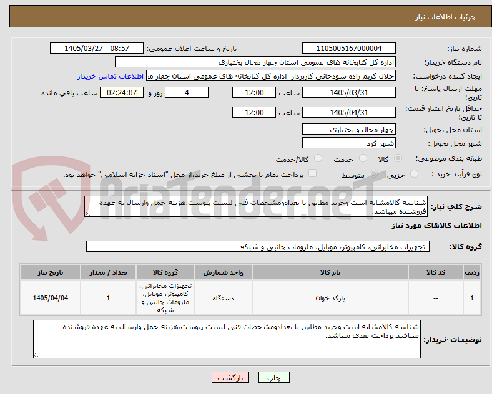Click the نام کالا column header
Viewport: 492px width, 394px height.
pyautogui.click(x=330, y=272)
